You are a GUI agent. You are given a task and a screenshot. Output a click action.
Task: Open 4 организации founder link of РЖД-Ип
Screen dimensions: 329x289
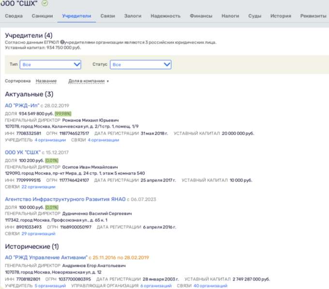50,140
